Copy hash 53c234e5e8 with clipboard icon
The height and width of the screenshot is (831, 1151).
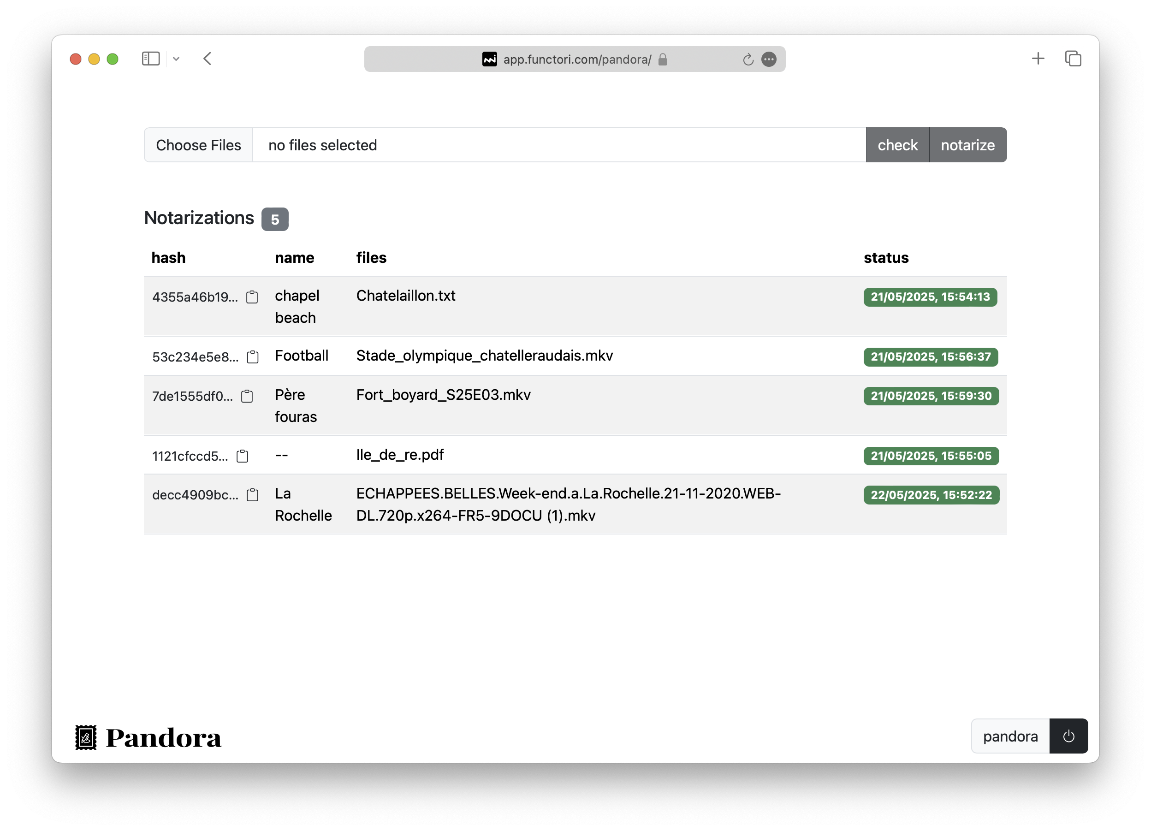(252, 357)
